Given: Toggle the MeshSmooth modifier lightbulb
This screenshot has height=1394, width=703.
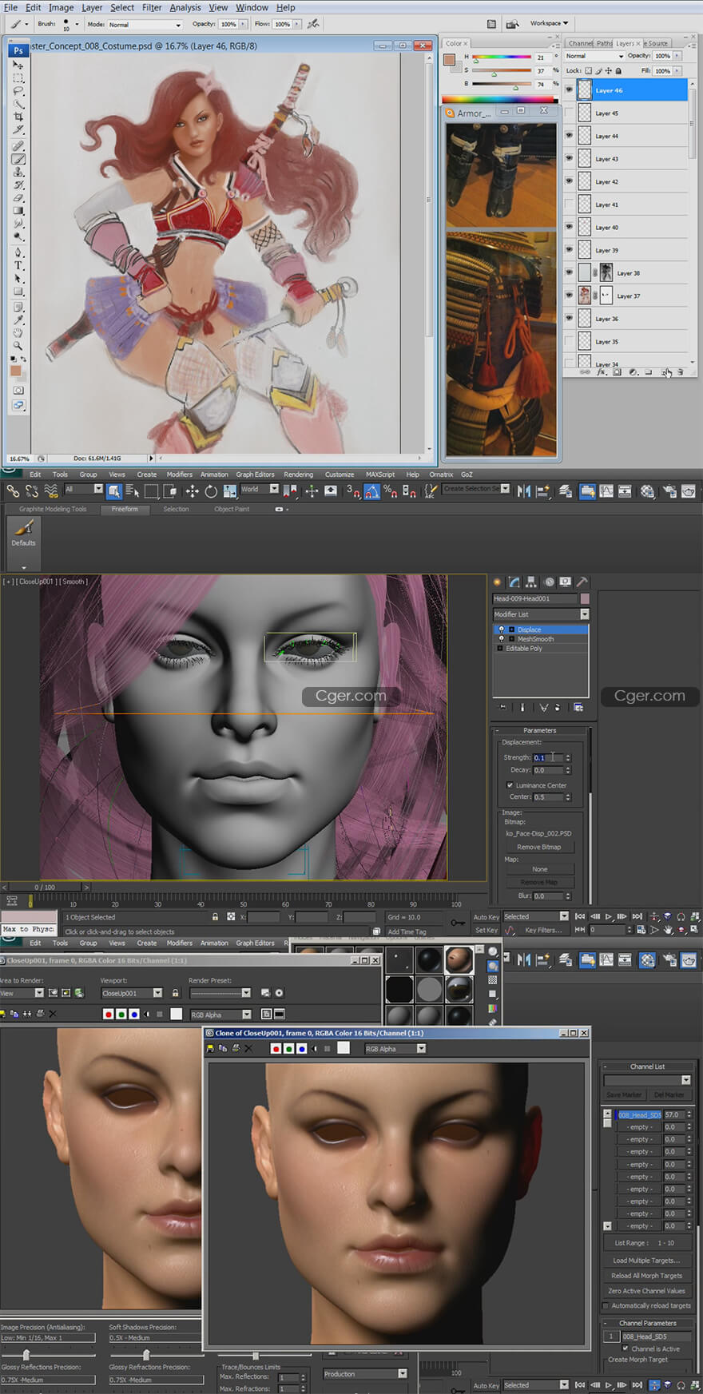Looking at the screenshot, I should (502, 638).
